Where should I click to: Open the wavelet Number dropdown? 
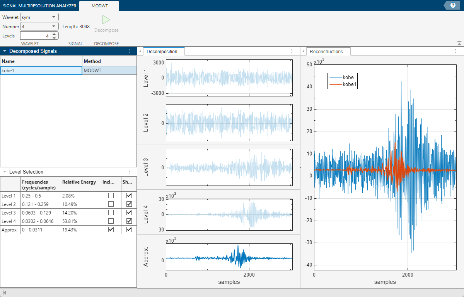(39, 26)
